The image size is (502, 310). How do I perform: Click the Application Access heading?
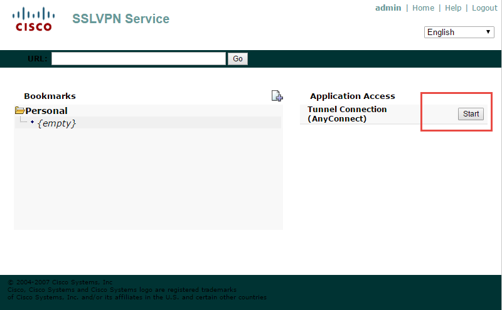point(353,96)
